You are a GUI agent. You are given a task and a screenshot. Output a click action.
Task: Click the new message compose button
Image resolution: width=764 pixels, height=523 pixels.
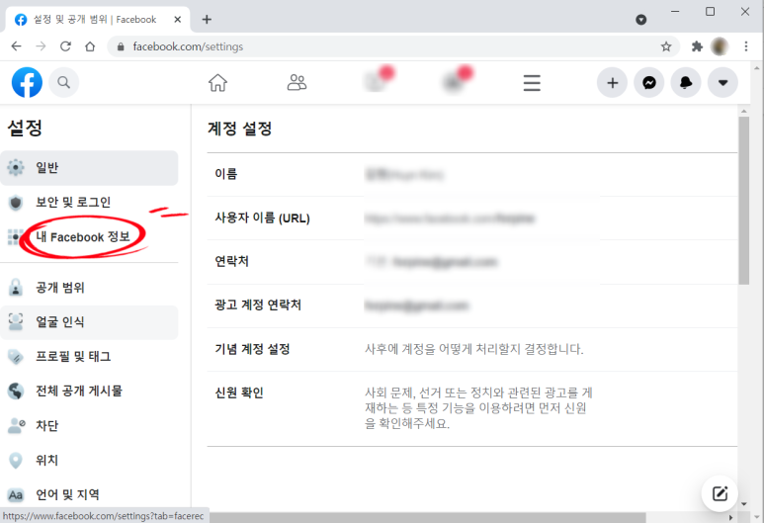720,493
